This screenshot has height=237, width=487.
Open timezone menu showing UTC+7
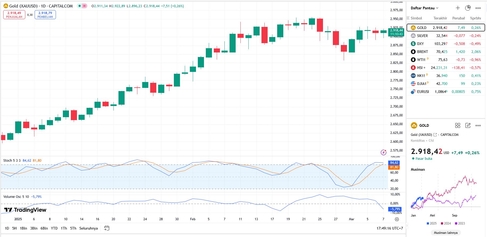tap(390, 228)
